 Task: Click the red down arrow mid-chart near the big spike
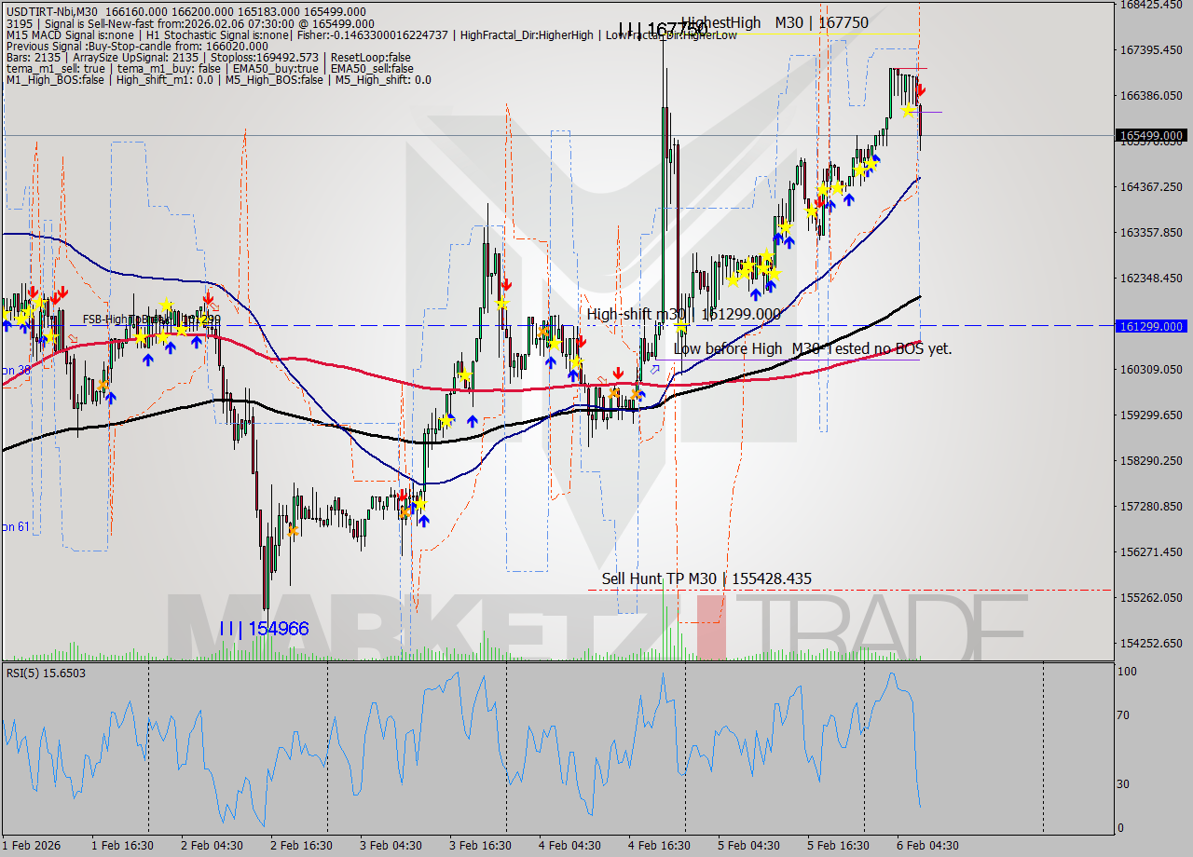(x=507, y=284)
